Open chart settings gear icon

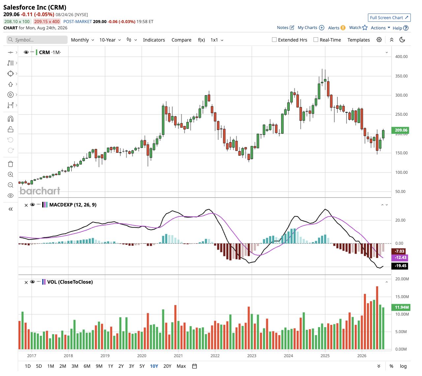coord(379,40)
